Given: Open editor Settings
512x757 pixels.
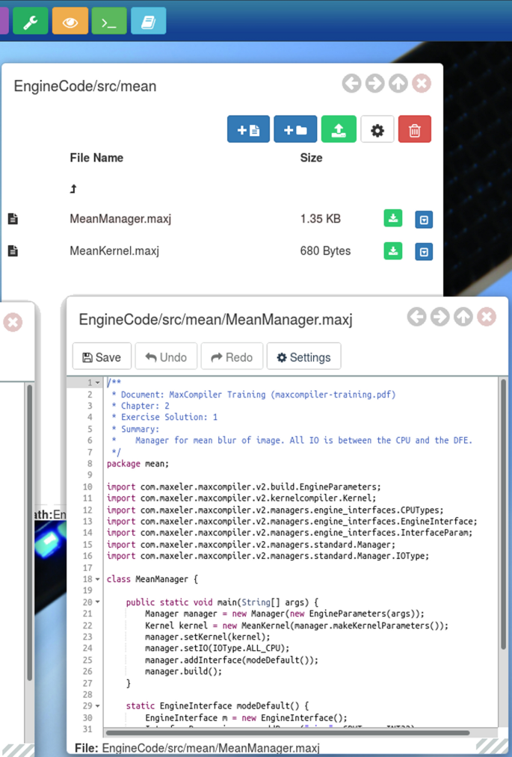Looking at the screenshot, I should 303,357.
